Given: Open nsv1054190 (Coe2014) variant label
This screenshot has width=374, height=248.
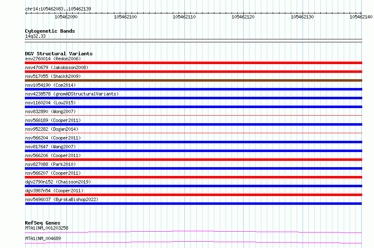Looking at the screenshot, I should coord(50,85).
